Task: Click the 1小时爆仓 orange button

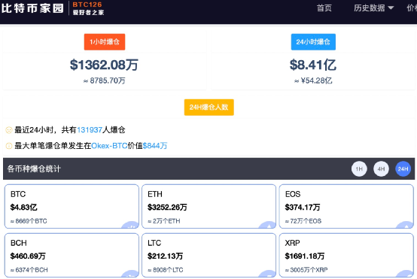Action: (x=105, y=41)
